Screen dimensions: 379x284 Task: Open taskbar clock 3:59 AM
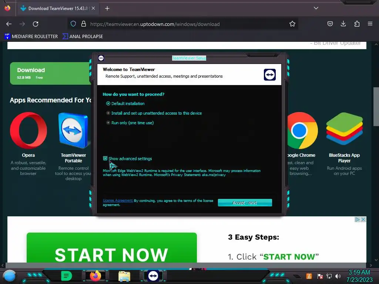pyautogui.click(x=359, y=276)
